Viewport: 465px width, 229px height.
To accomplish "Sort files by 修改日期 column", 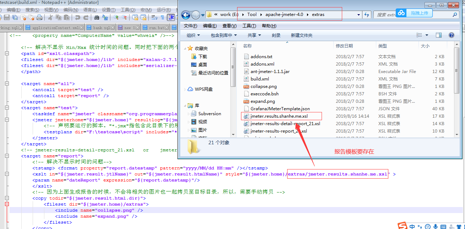I will pyautogui.click(x=344, y=46).
